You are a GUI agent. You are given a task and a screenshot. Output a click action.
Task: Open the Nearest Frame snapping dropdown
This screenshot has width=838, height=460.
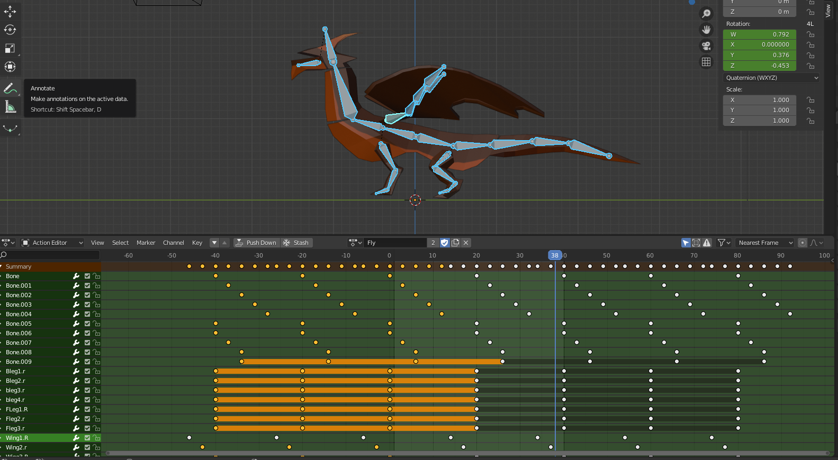tap(765, 243)
